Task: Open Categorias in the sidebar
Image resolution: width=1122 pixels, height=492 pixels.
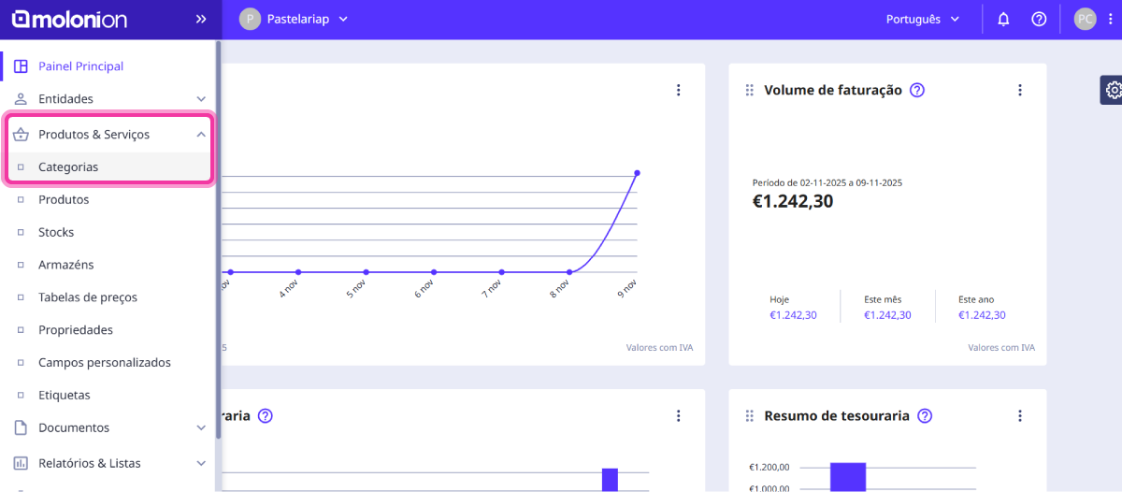Action: (68, 167)
